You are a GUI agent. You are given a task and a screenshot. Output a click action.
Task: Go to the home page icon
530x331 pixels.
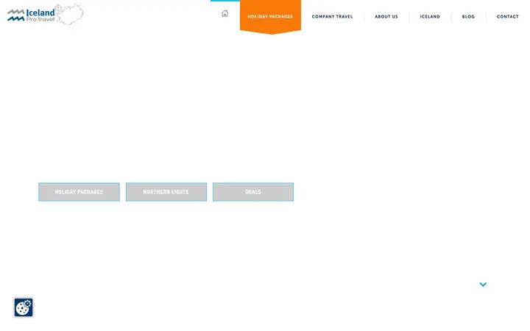coord(225,13)
